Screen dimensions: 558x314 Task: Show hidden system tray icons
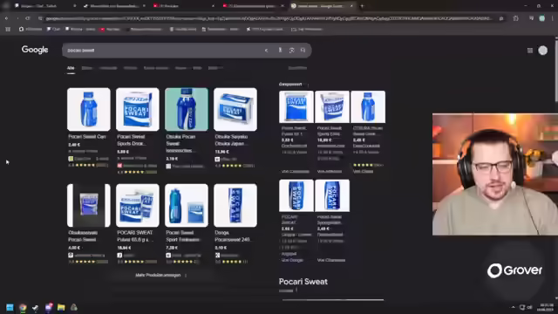[x=513, y=307]
